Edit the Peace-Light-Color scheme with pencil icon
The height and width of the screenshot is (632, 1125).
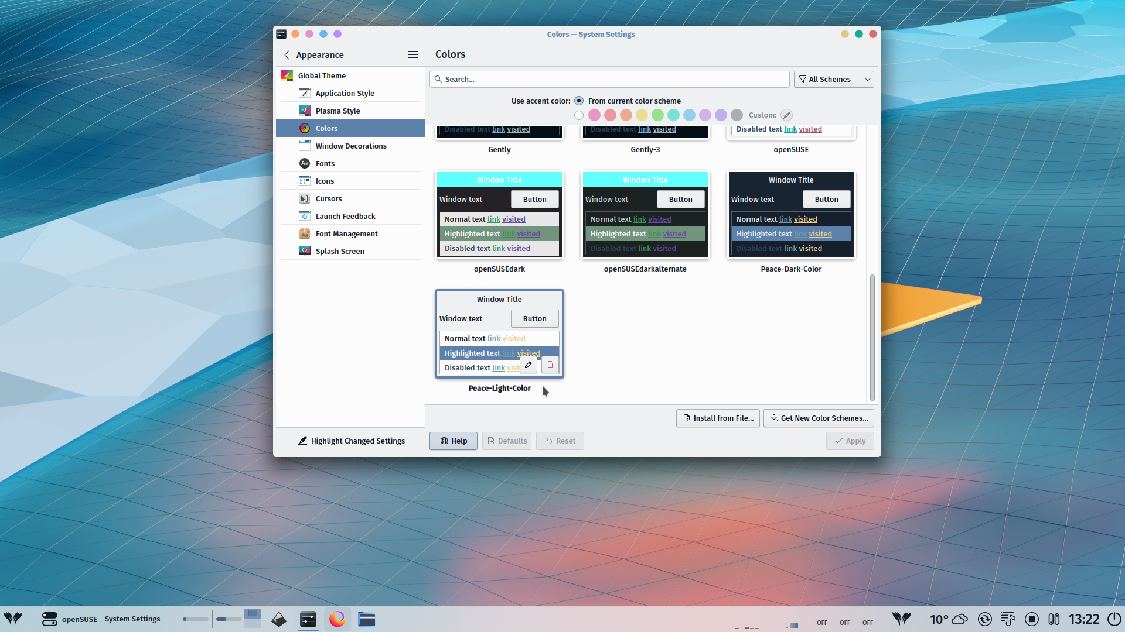pyautogui.click(x=529, y=365)
